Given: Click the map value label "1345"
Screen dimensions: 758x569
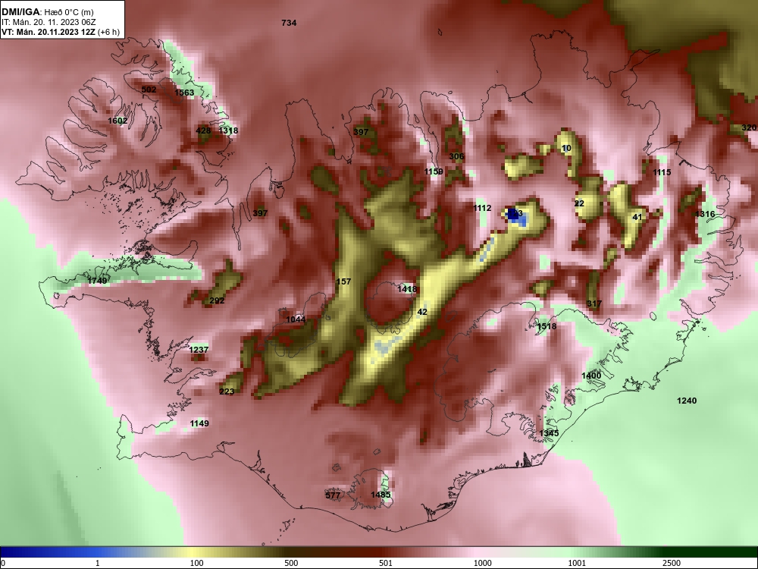Looking at the screenshot, I should 549,433.
